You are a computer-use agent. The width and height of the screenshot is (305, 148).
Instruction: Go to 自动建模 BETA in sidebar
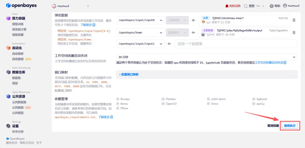pos(22,59)
